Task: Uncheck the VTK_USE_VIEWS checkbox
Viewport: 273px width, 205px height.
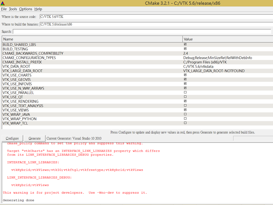Action: [185, 110]
